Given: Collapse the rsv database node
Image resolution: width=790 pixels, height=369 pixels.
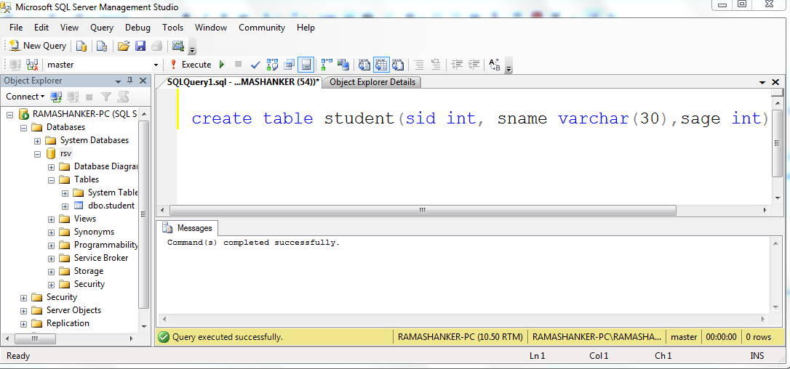Looking at the screenshot, I should pos(37,153).
